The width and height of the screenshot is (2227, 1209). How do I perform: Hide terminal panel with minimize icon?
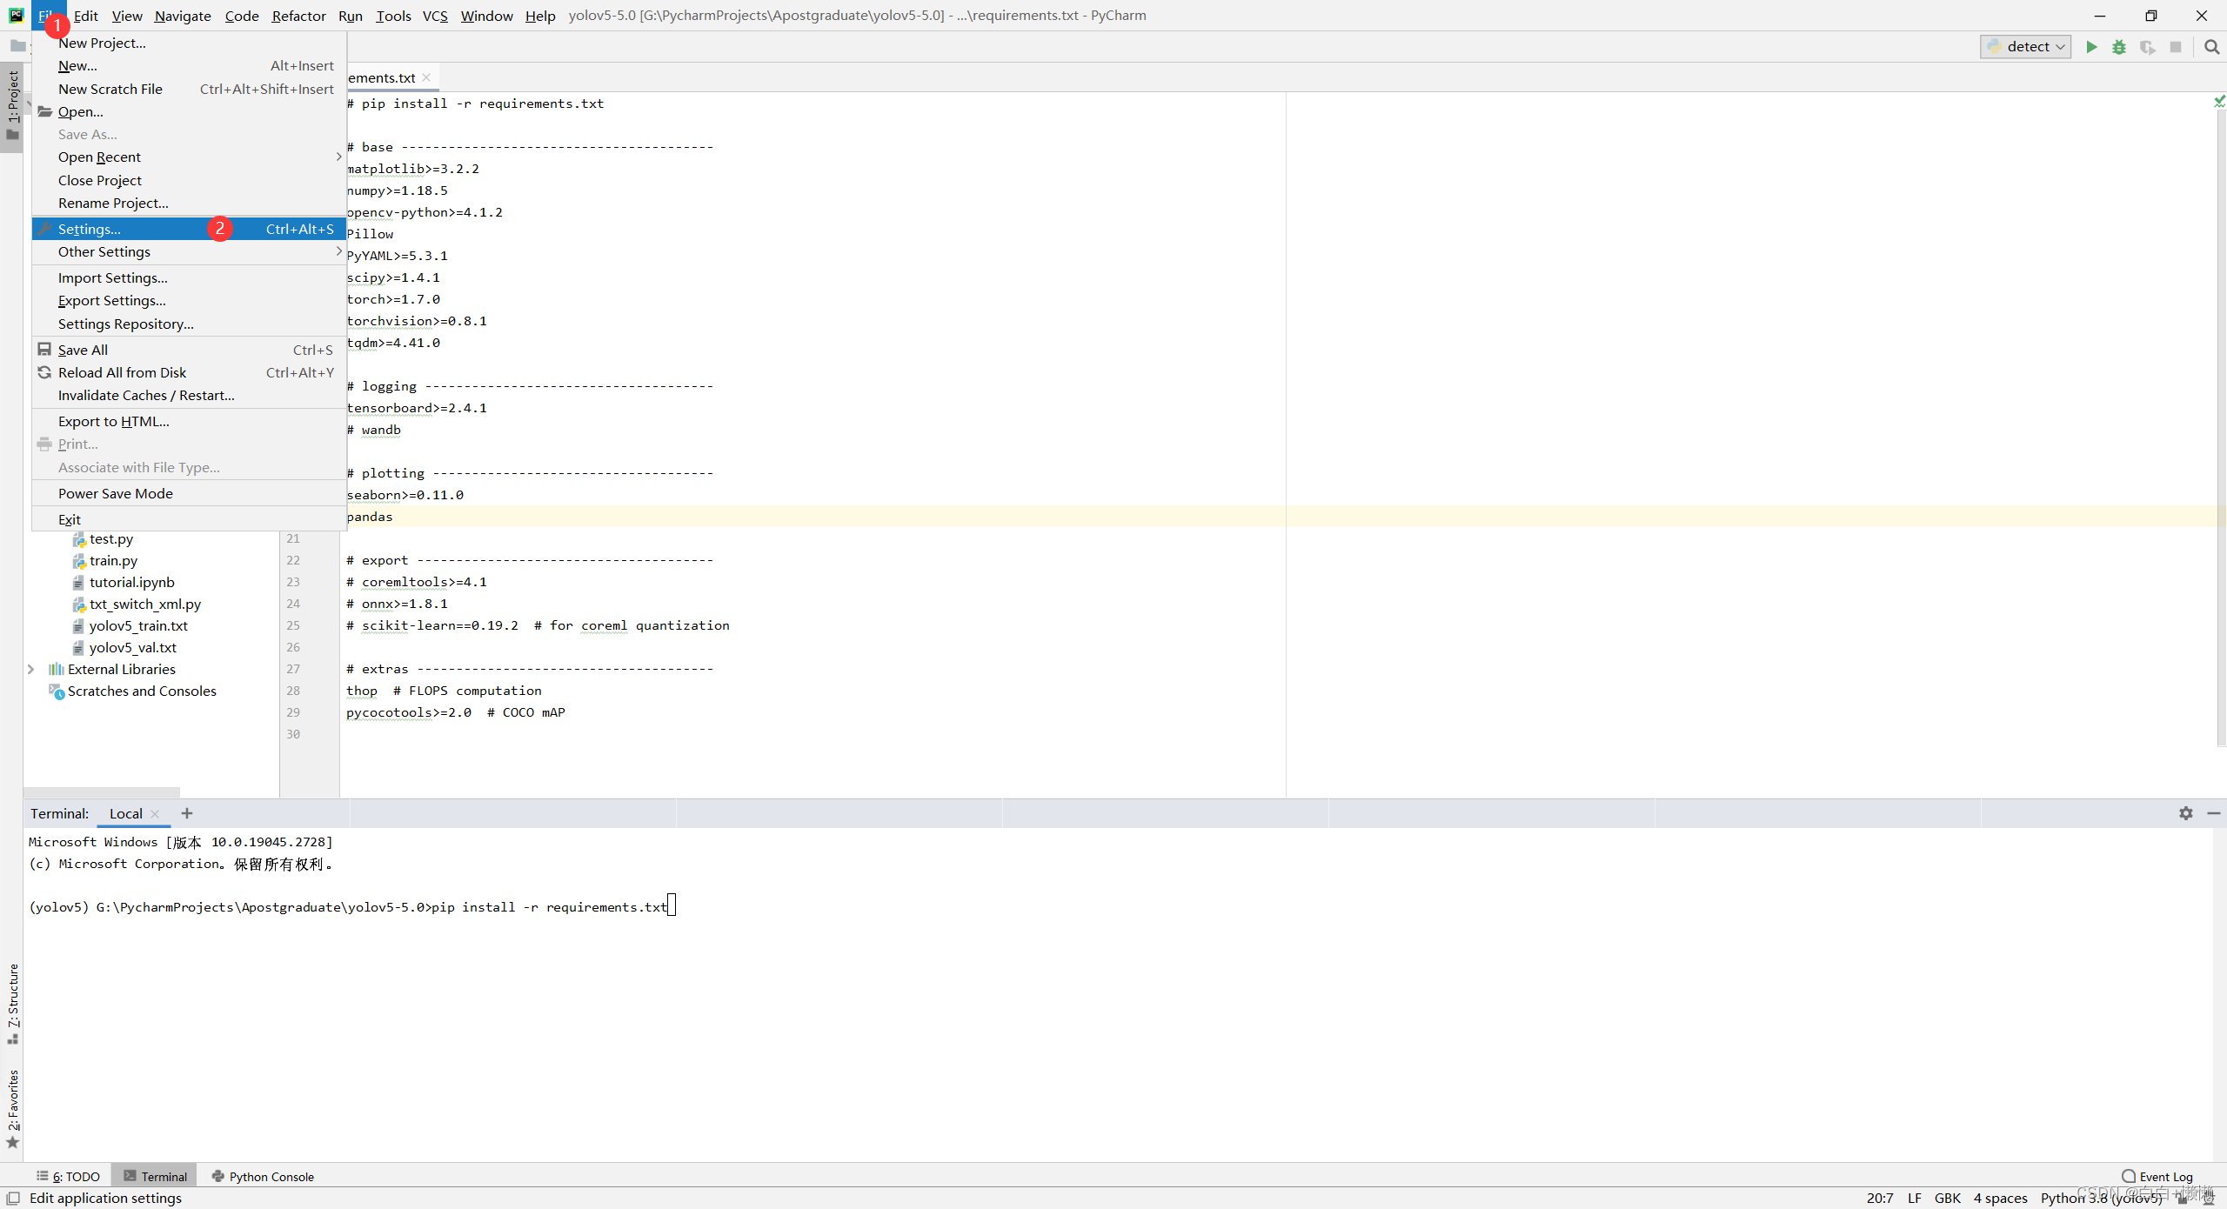click(2213, 813)
